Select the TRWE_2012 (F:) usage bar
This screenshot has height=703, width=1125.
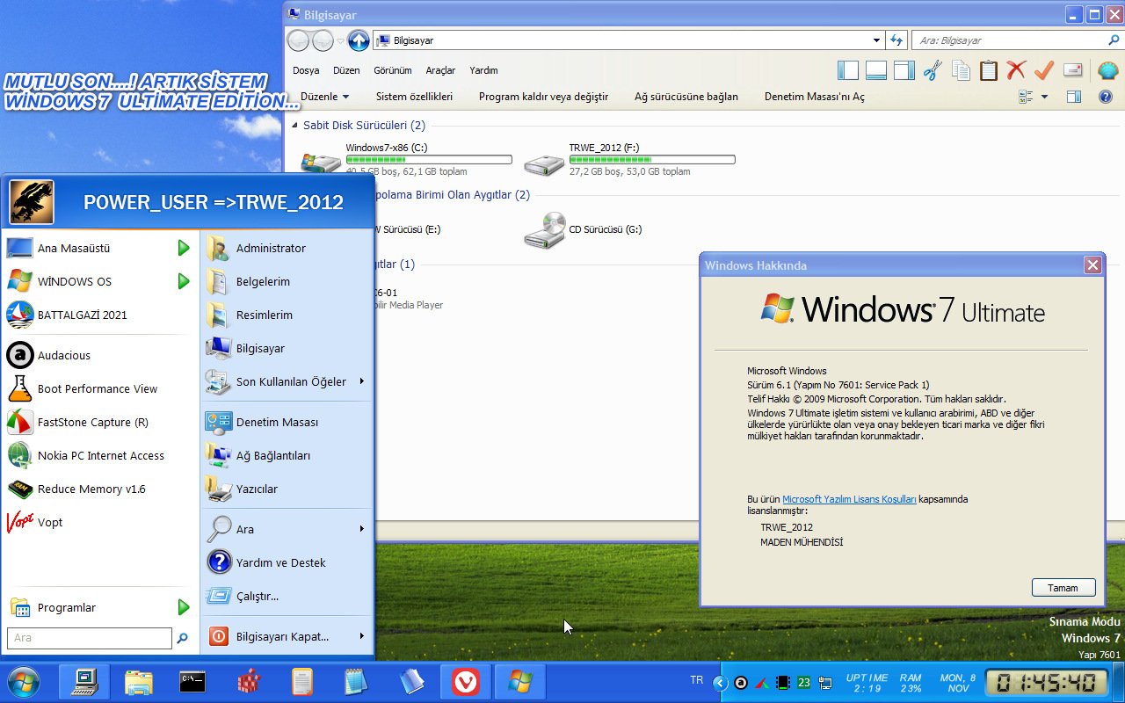click(652, 160)
